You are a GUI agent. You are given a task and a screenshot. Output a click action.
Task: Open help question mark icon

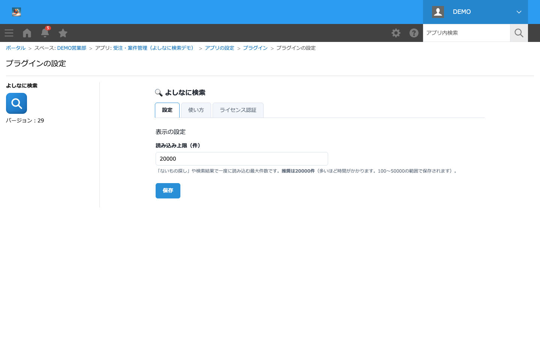[414, 33]
